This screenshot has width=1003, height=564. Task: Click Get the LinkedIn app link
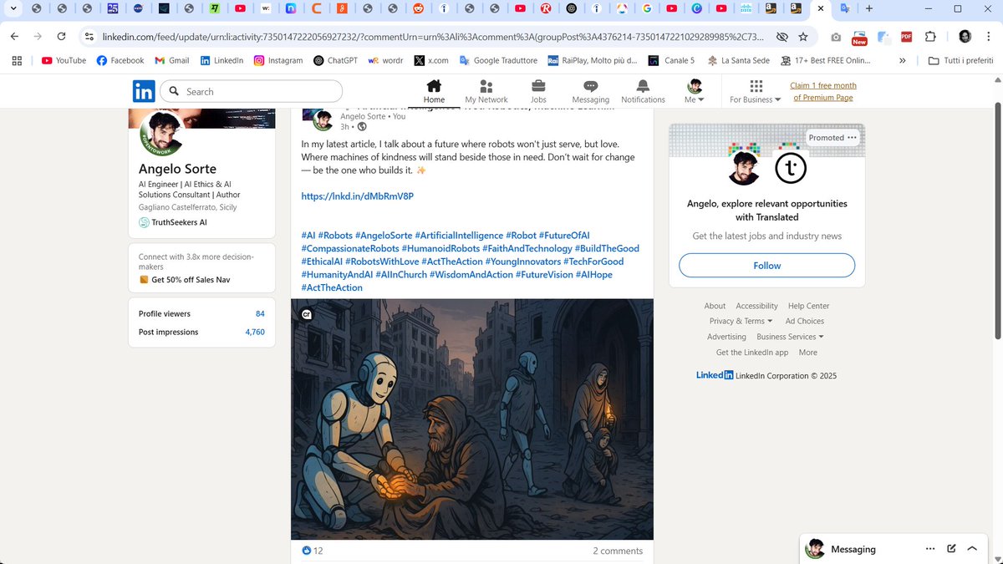[x=752, y=352]
